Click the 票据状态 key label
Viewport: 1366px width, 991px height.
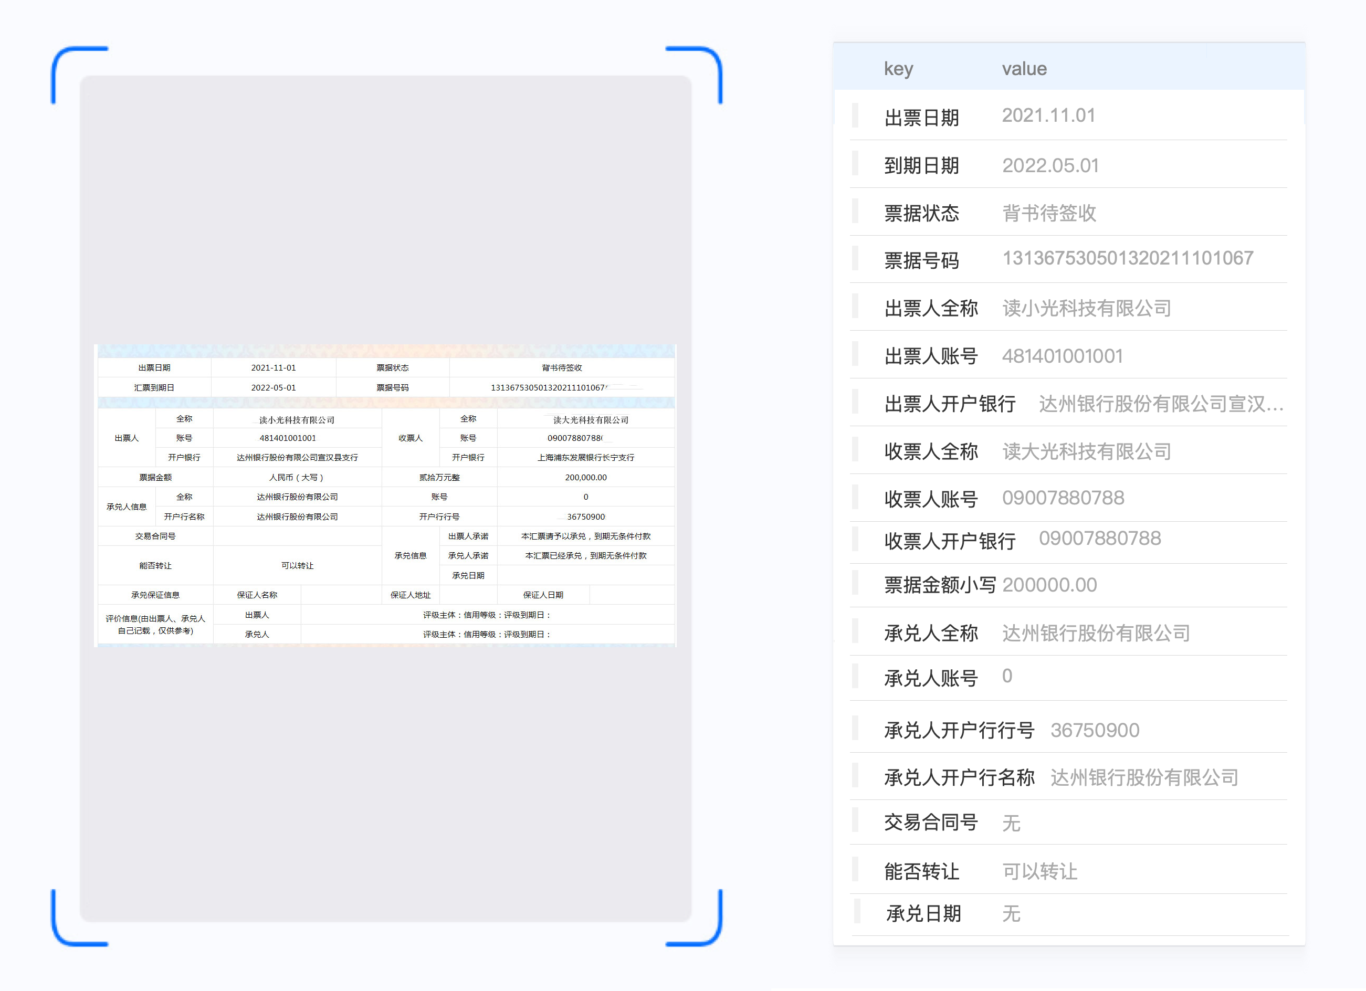coord(921,213)
